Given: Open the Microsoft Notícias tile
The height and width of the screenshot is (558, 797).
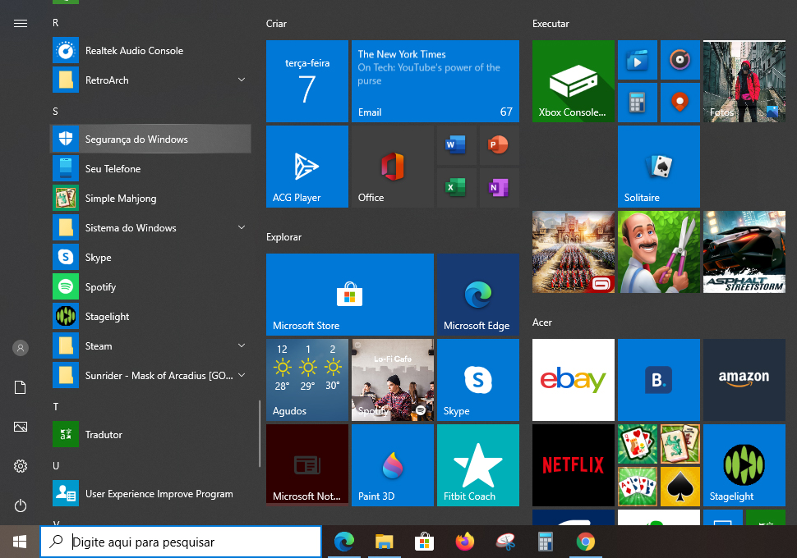Looking at the screenshot, I should point(307,465).
